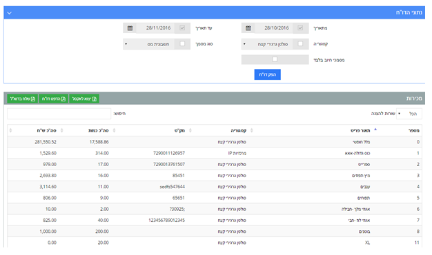Image resolution: width=432 pixels, height=255 pixels.
Task: Click item name מיץ תפוחים
Action: point(361,176)
